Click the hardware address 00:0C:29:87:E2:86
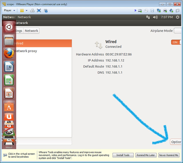Image resolution: width=183 pixels, height=163 pixels. (118, 54)
